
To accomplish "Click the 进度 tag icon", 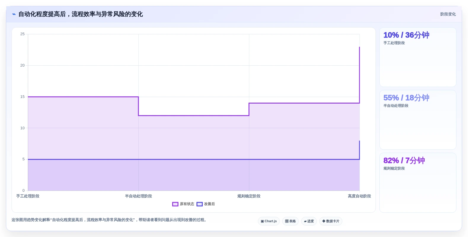I will pos(305,221).
